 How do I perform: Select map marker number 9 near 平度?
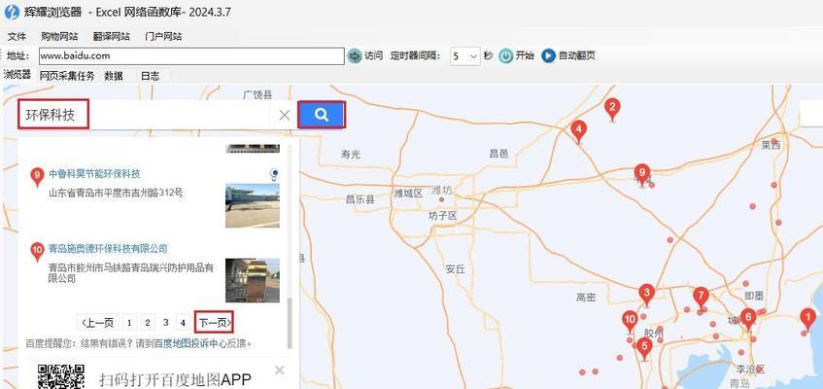[x=641, y=175]
